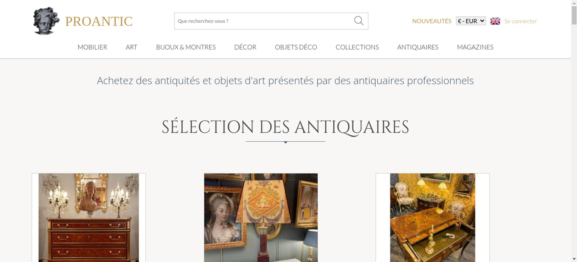Switch language via the UK flag icon

[x=495, y=21]
